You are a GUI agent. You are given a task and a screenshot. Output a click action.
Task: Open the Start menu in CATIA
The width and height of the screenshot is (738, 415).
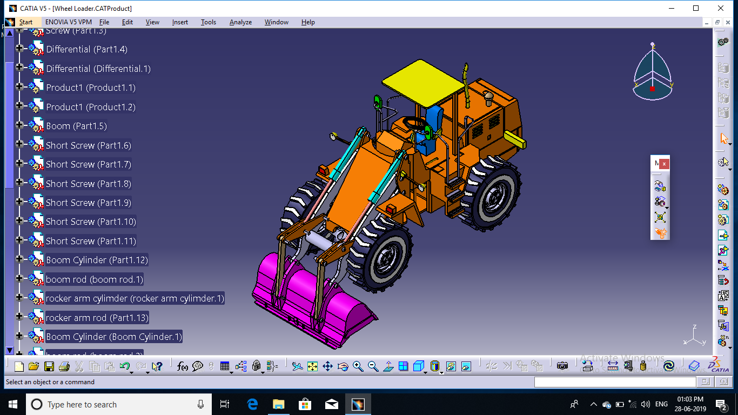pos(26,22)
